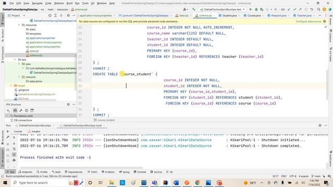This screenshot has width=333, height=187.
Task: Select opened file locate target icon
Action: (x=50, y=16)
